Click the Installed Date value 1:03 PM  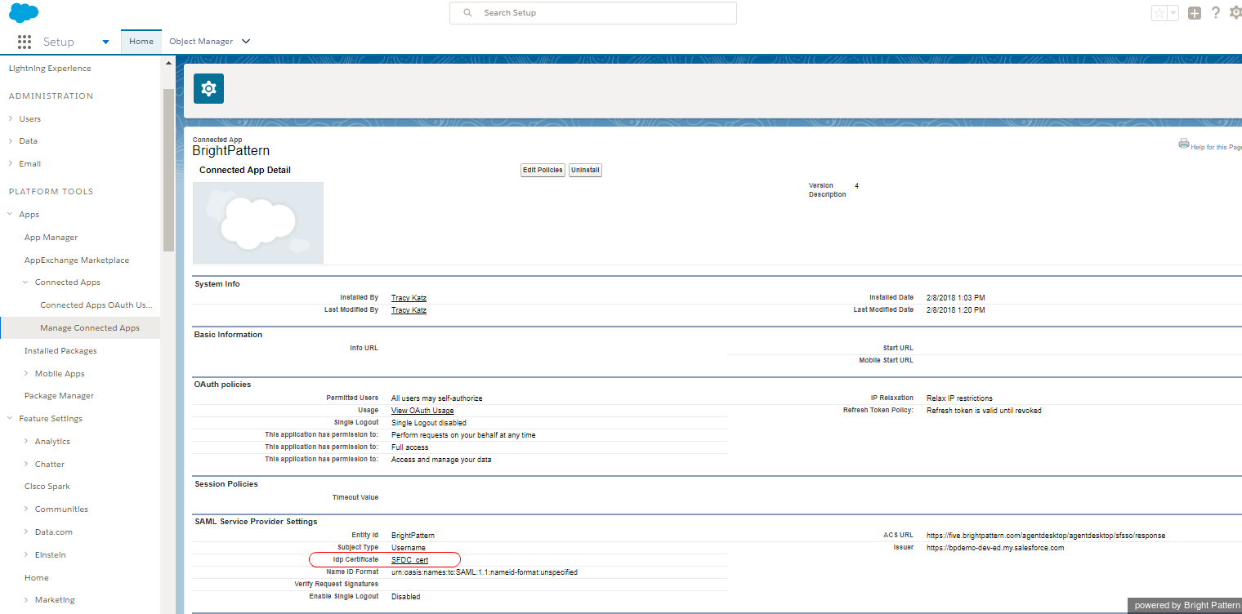tap(955, 298)
